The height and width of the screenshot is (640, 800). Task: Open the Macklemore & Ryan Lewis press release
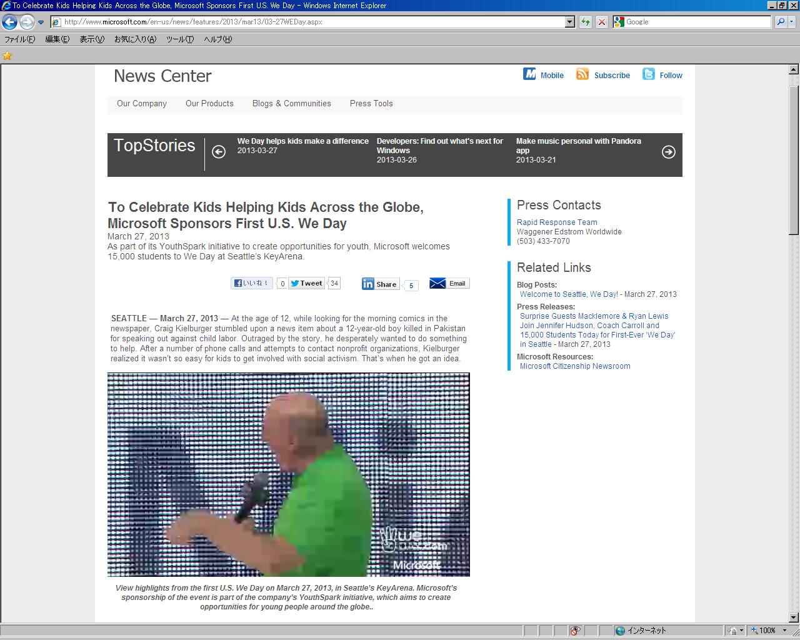[x=597, y=330]
